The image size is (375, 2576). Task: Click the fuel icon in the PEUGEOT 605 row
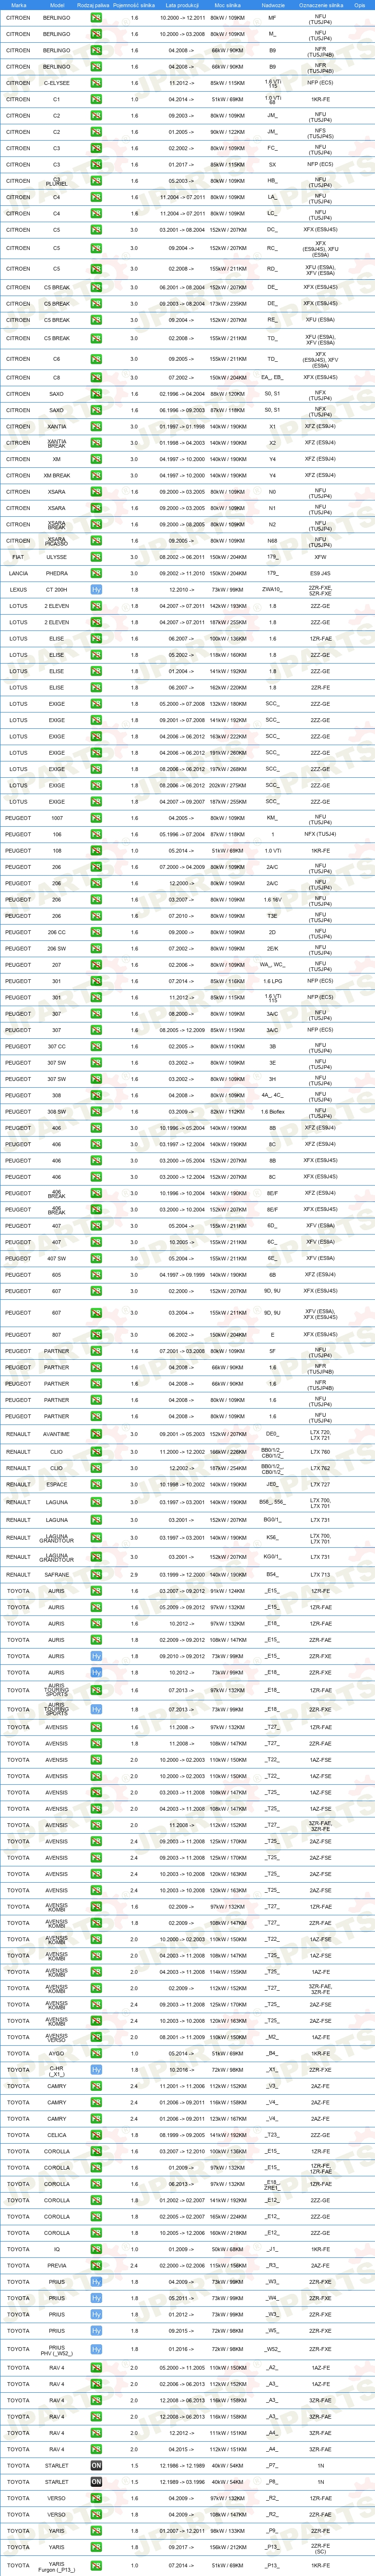pyautogui.click(x=96, y=1275)
